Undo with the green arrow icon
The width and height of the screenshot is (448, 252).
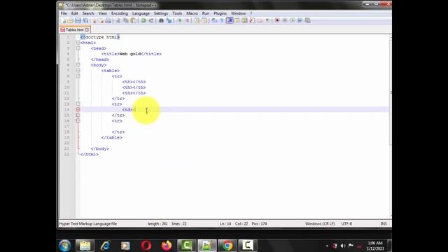point(143,20)
